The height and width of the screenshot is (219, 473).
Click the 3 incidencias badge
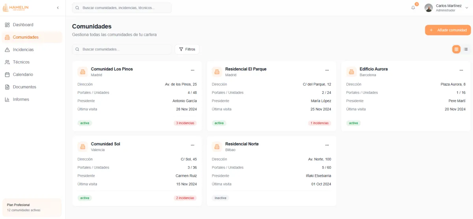pos(185,123)
